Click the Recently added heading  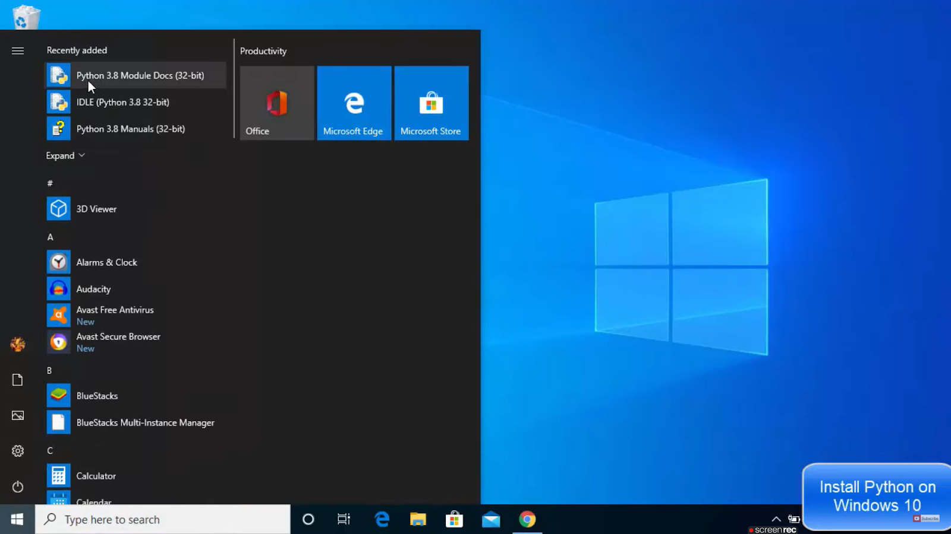tap(77, 50)
